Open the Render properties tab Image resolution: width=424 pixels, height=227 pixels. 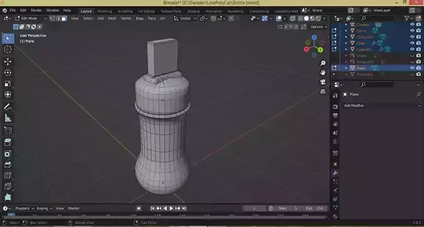point(336,107)
